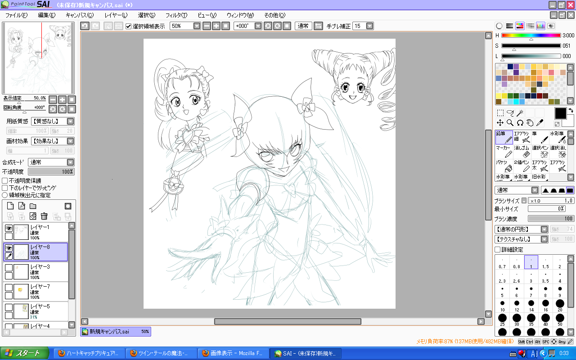This screenshot has height=360, width=576.
Task: Open the zoom percentage 50% dropdown
Action: tap(197, 26)
